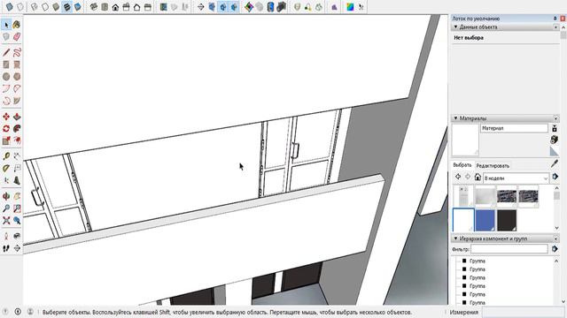This screenshot has height=318, width=567.
Task: Collapse Иерархия компонентов и групп panel
Action: coord(455,238)
